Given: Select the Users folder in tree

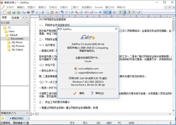Looking at the screenshot, I should pos(12,31).
